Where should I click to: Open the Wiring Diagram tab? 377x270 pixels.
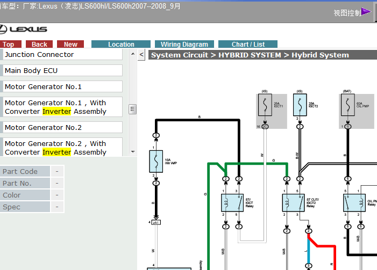(184, 44)
